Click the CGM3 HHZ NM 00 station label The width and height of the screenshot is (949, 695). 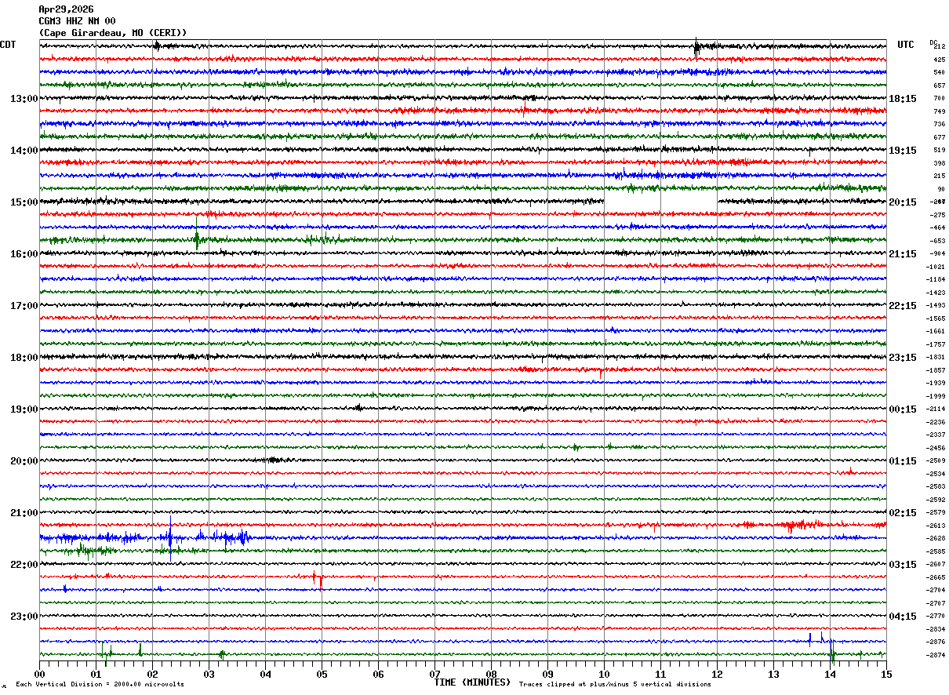pos(77,21)
